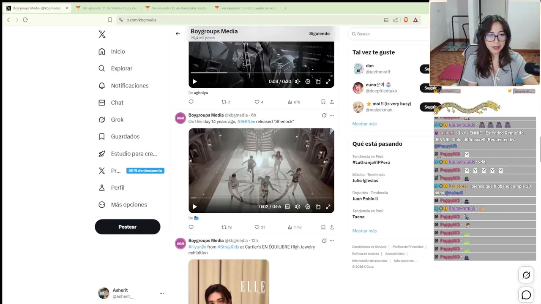The height and width of the screenshot is (304, 541).
Task: Click the #Hyunjin hashtag
Action: click(197, 247)
